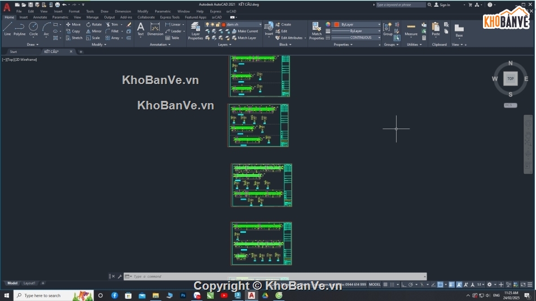Click the Dimension tool

coord(155,29)
